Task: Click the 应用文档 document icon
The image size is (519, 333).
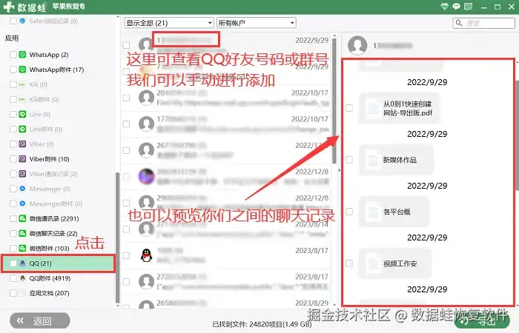Action: (22, 293)
